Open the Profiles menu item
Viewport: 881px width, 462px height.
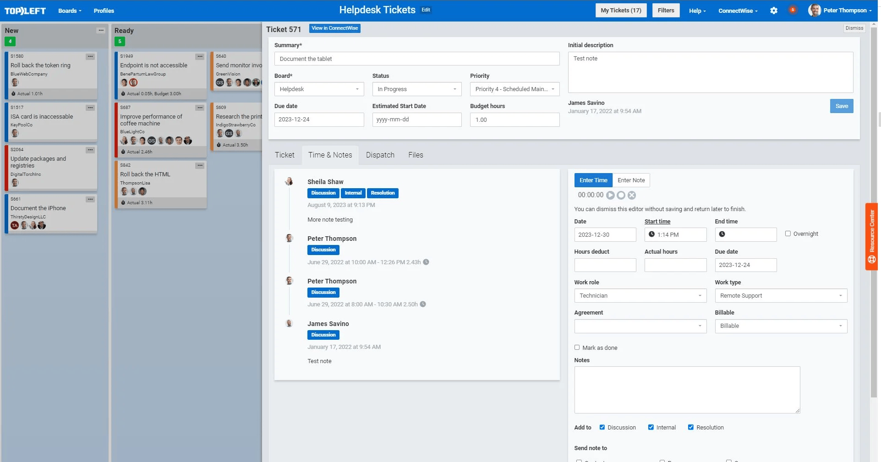tap(104, 11)
